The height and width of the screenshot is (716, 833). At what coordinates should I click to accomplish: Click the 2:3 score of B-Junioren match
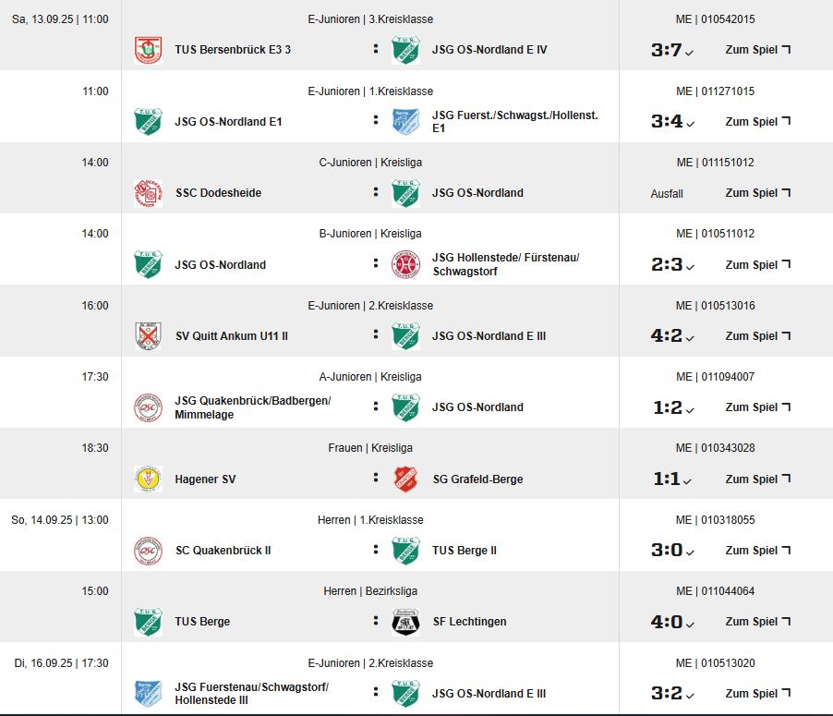click(x=667, y=264)
